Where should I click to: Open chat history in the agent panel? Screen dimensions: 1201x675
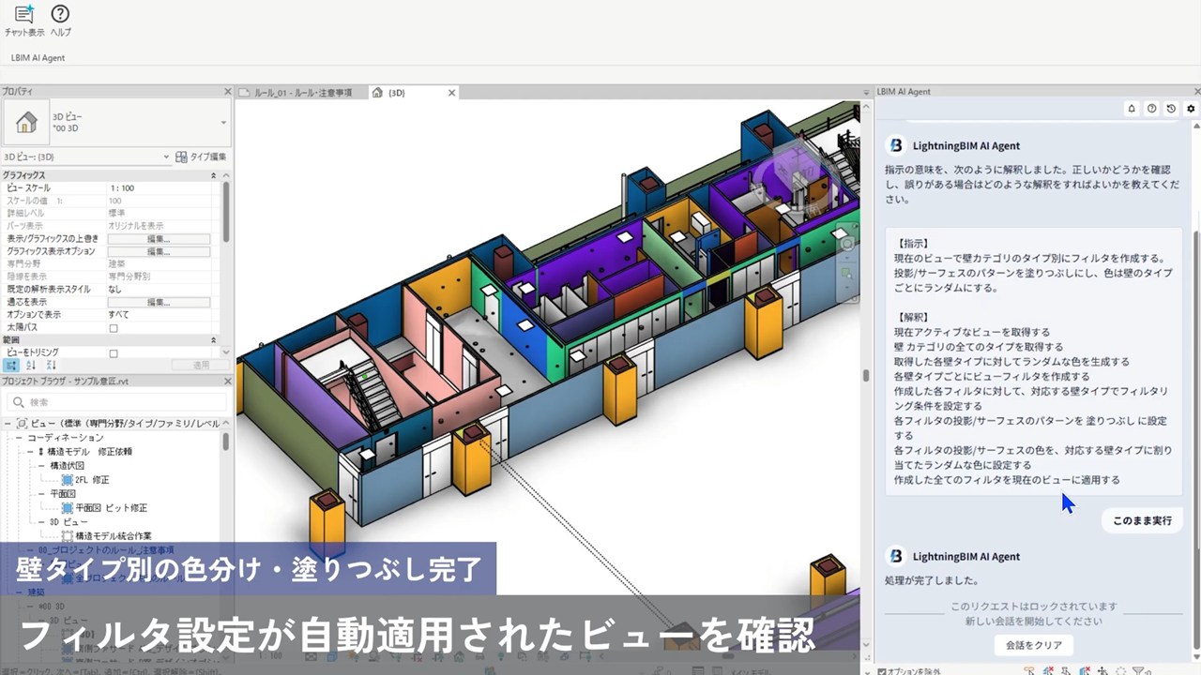[1171, 109]
